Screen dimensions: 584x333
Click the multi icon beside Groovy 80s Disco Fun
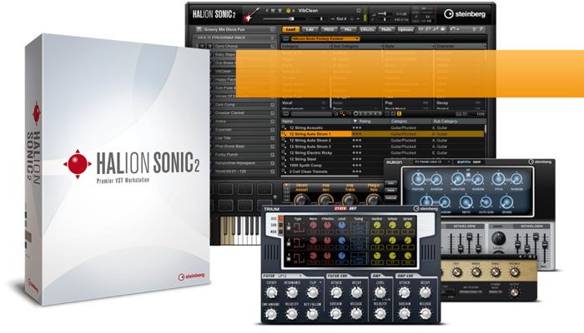click(x=199, y=29)
